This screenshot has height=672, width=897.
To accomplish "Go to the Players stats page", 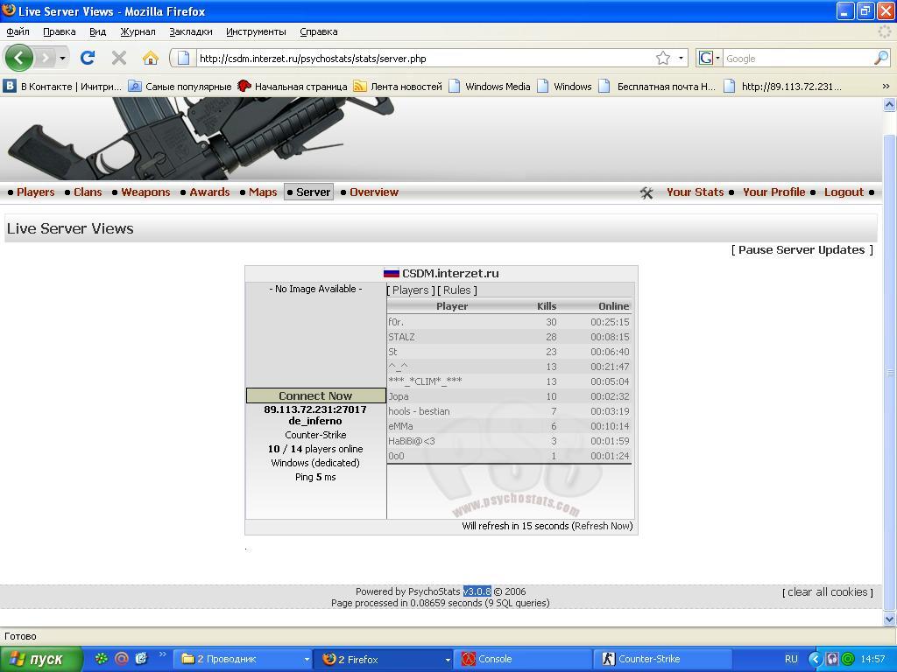I will tap(35, 192).
